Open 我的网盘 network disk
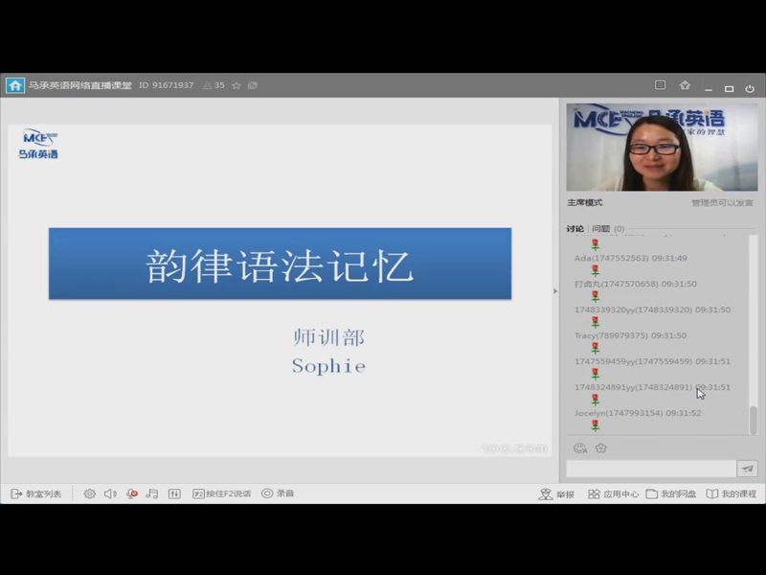Screen dimensions: 766x575 [x=671, y=494]
